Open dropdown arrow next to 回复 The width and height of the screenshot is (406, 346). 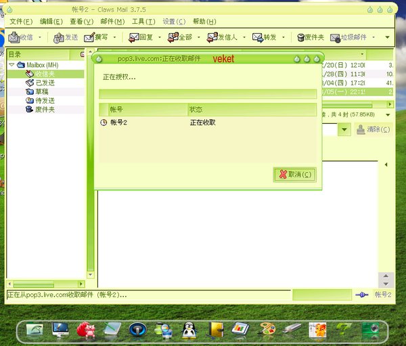[160, 37]
